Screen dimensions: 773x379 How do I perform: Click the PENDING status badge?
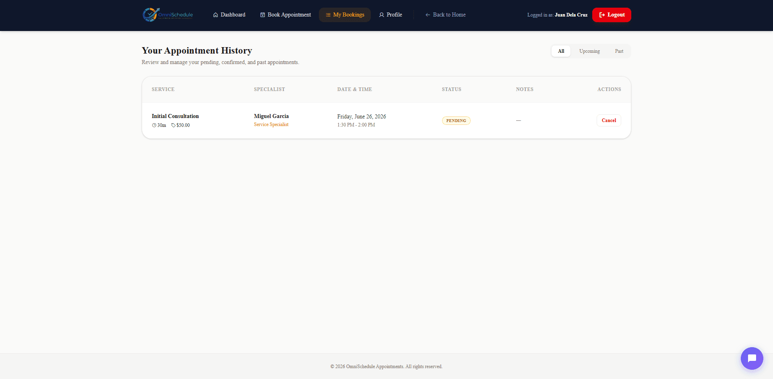click(x=456, y=120)
